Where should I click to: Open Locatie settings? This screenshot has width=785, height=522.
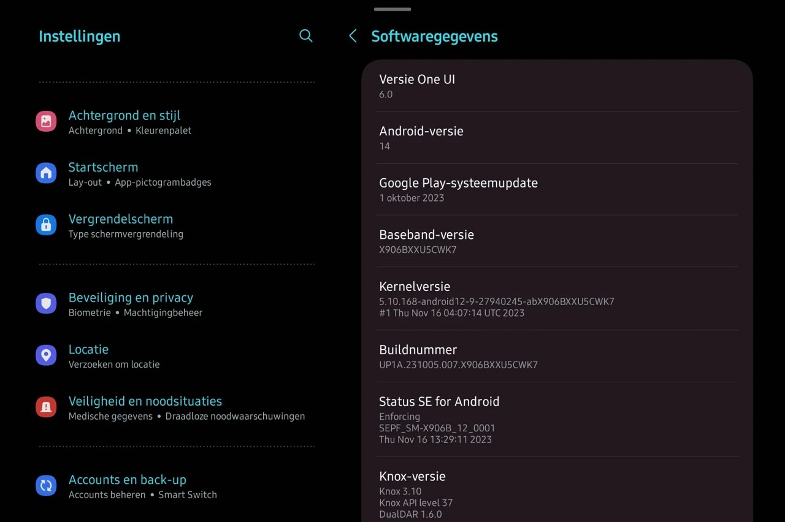pos(177,355)
